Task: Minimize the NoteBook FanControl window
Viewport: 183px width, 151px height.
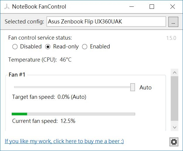Action: click(131, 6)
